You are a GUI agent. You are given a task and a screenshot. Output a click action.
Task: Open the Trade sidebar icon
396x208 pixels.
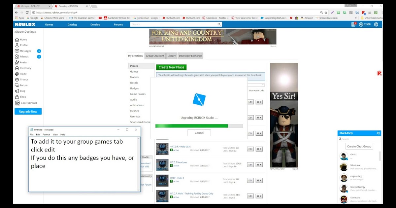(x=17, y=74)
